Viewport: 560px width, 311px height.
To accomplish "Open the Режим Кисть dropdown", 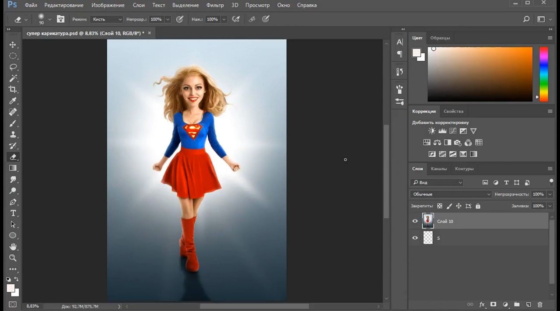I will pos(107,19).
